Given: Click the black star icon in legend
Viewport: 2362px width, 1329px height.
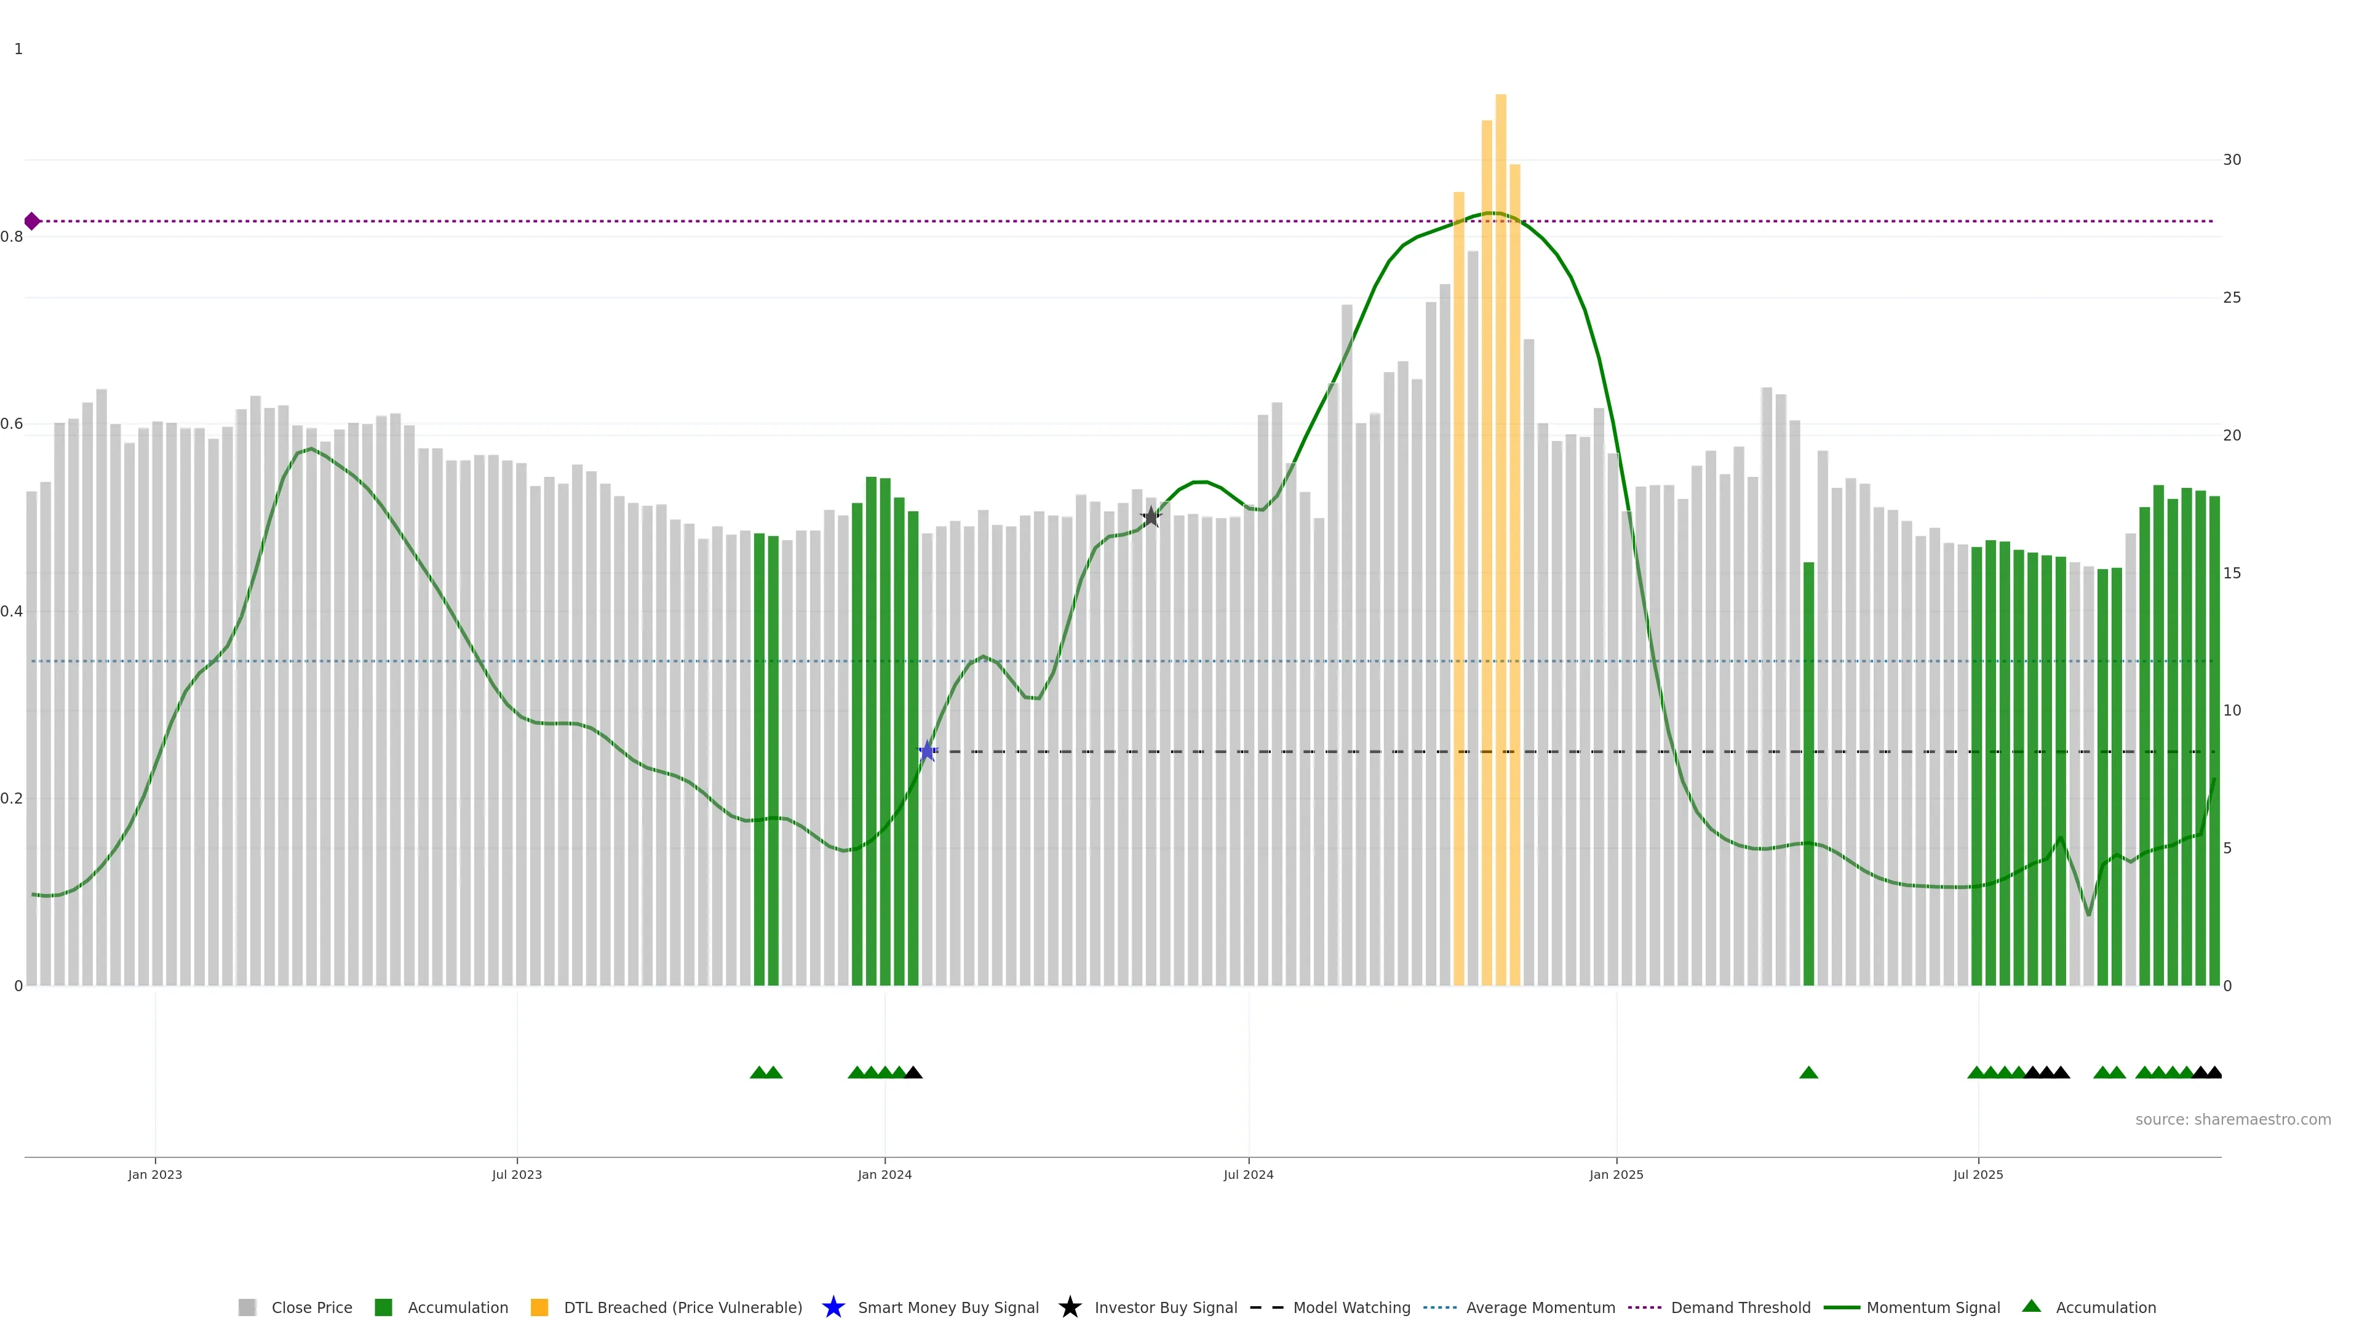Looking at the screenshot, I should click(x=1069, y=1307).
